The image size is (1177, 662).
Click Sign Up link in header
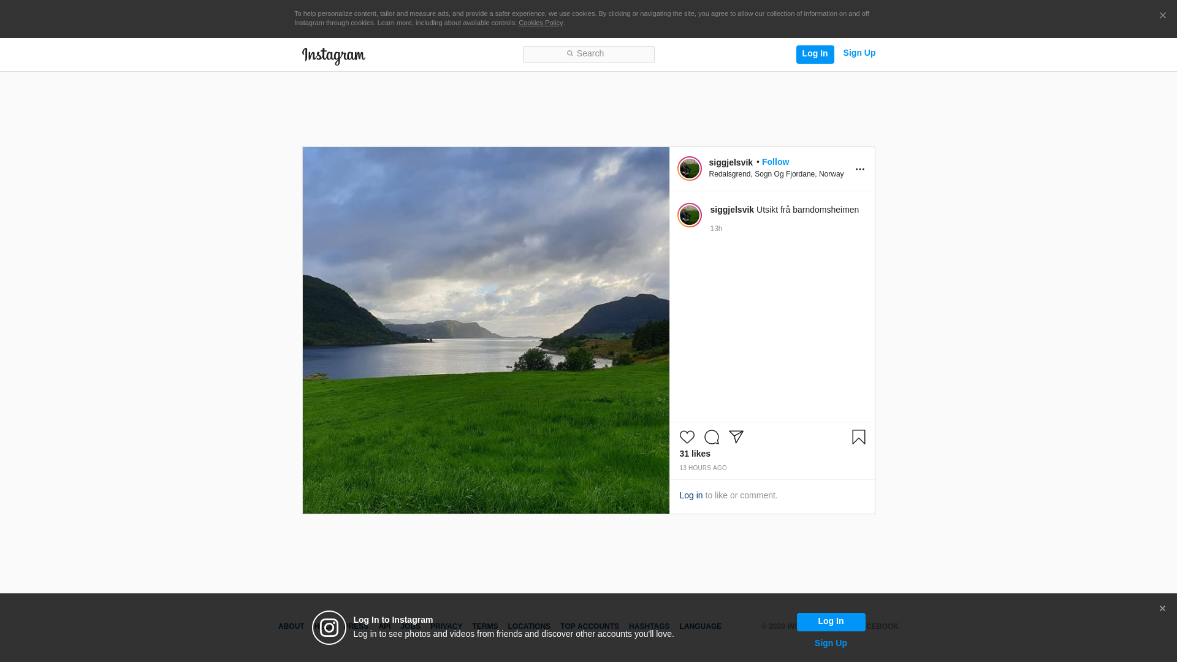tap(859, 53)
